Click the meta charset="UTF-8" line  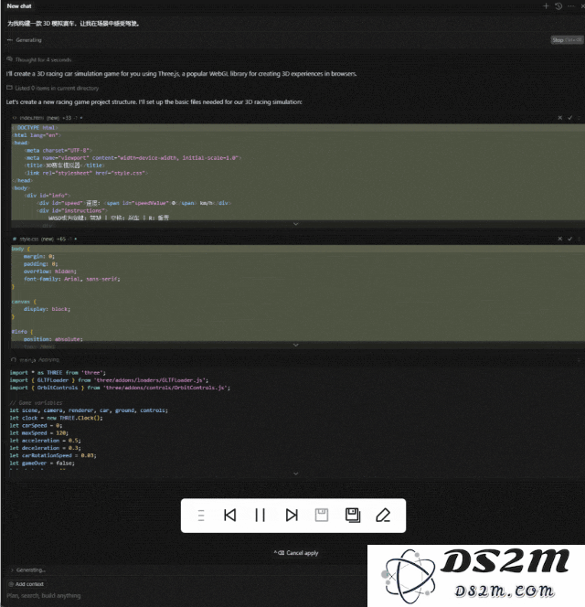coord(58,150)
